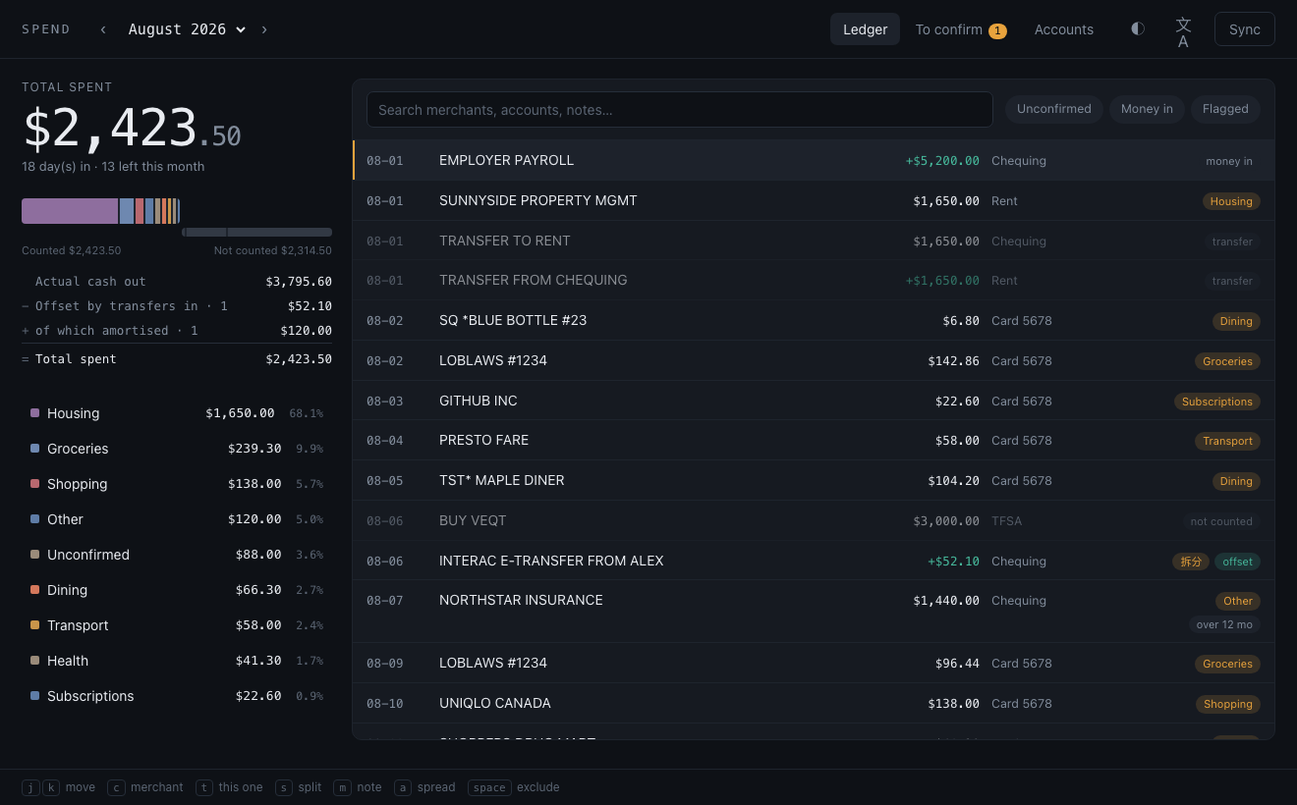Viewport: 1297px width, 805px height.
Task: Toggle the Flagged filter chip
Action: click(1225, 109)
